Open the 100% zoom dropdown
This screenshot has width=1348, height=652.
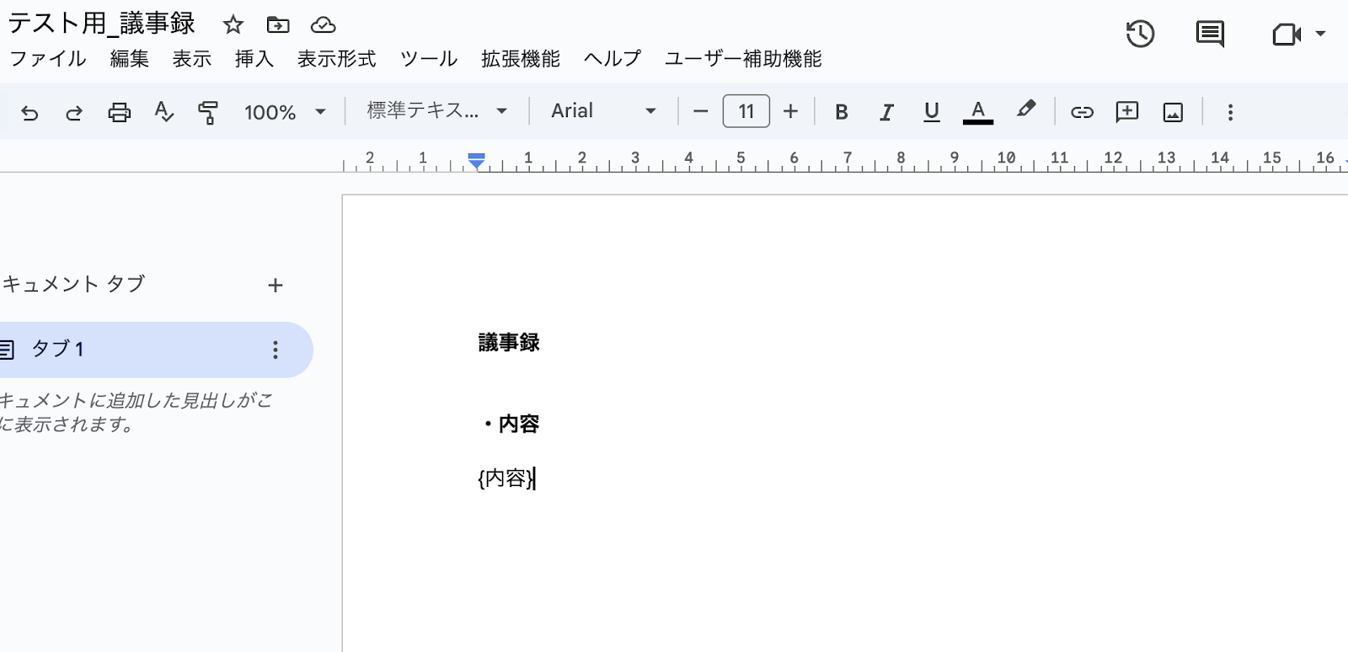click(x=285, y=112)
